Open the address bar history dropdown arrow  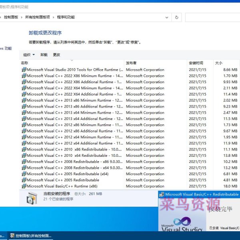[x=167, y=18]
